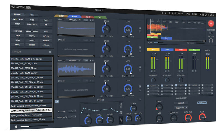Open the Hyperbolic saturation type dropdown
The height and width of the screenshot is (135, 221).
point(181,108)
